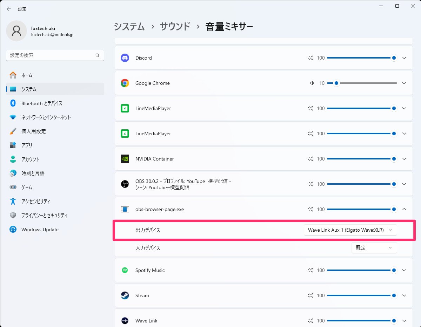Screen dimensions: 421x327
Task: Click the user profile avatar
Action: 16,31
